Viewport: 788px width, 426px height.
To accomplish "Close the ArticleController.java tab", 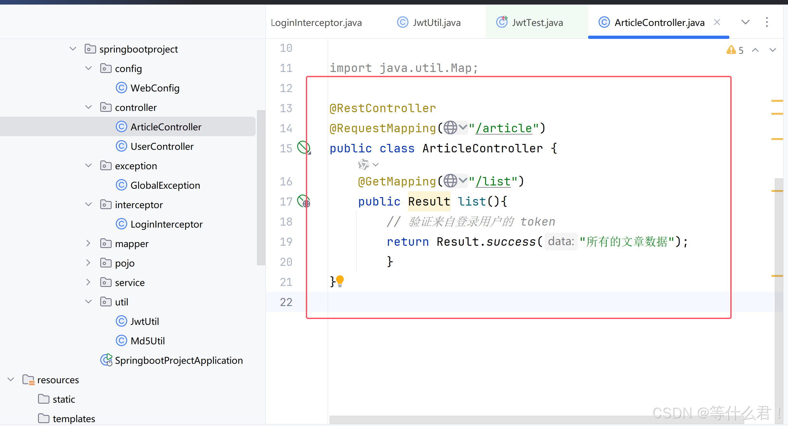I will click(717, 22).
